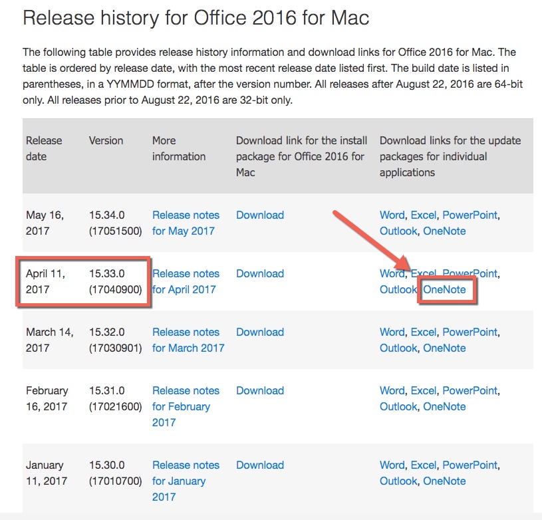The height and width of the screenshot is (520, 542).
Task: Click 'Download links for the update packages' header
Action: pos(450,156)
